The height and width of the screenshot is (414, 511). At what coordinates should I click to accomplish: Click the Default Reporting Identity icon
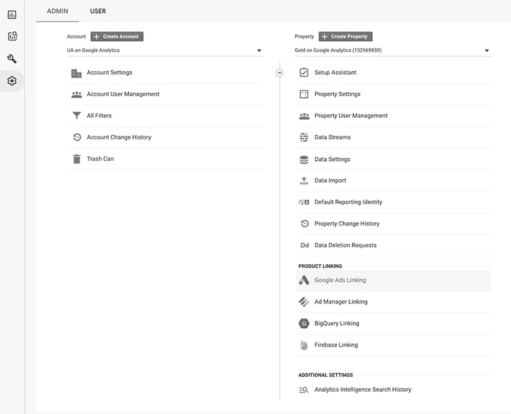tap(304, 202)
